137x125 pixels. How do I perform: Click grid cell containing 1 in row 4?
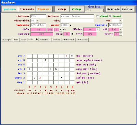tap(29, 69)
